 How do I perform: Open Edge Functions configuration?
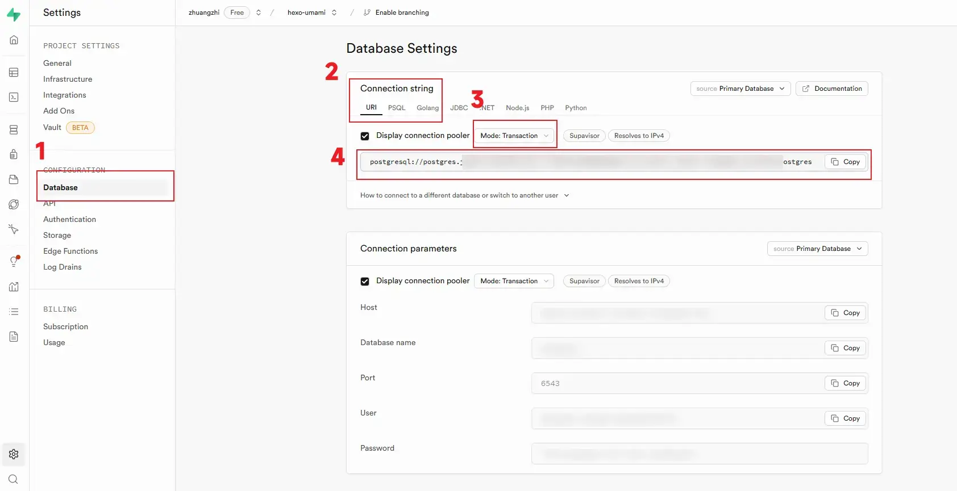click(70, 251)
